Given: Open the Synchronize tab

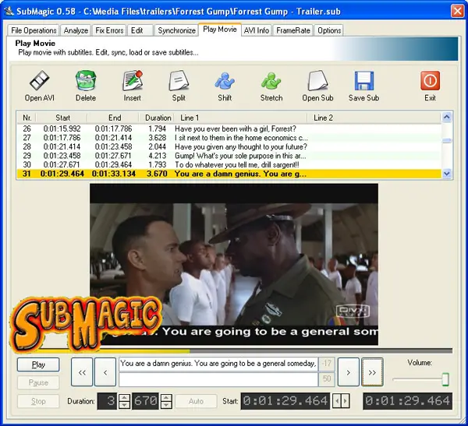Looking at the screenshot, I should click(x=177, y=30).
